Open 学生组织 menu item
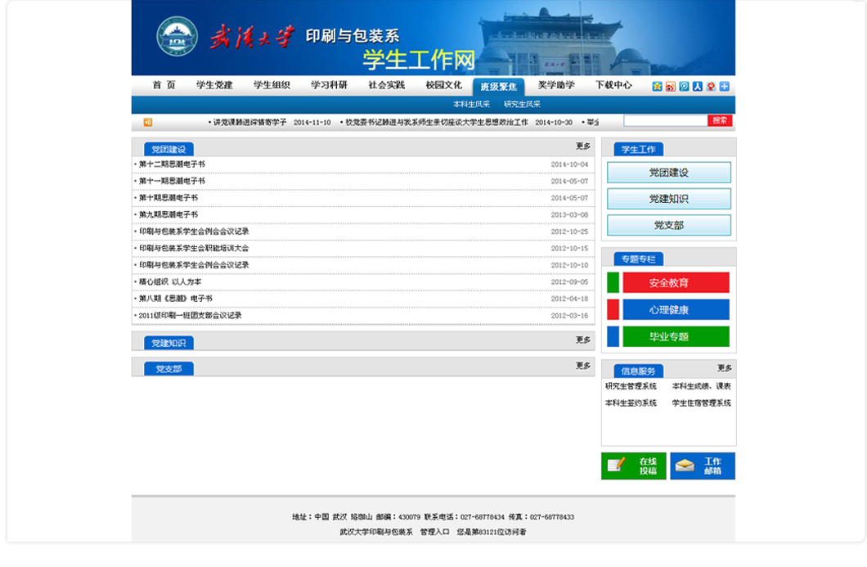 [x=272, y=85]
